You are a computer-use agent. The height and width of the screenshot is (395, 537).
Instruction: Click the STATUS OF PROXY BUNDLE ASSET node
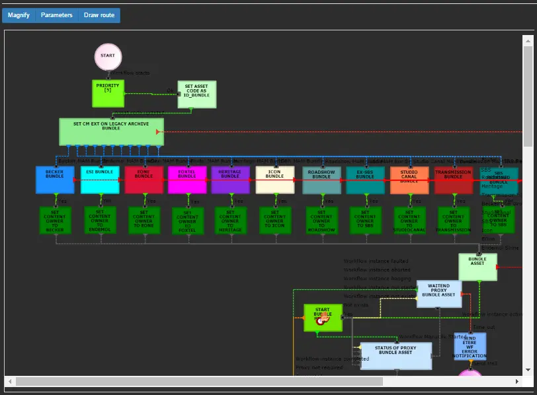point(395,356)
